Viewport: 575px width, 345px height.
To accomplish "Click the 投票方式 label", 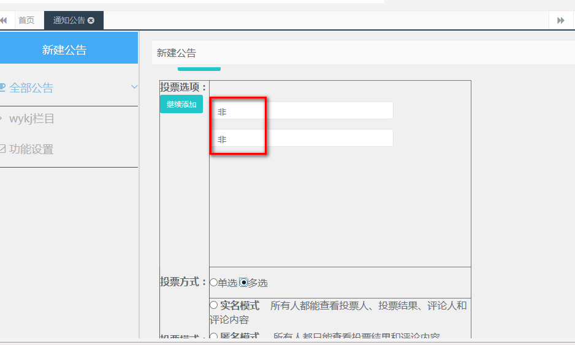I will pyautogui.click(x=183, y=282).
